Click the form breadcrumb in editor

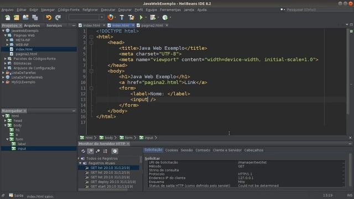pos(128,138)
